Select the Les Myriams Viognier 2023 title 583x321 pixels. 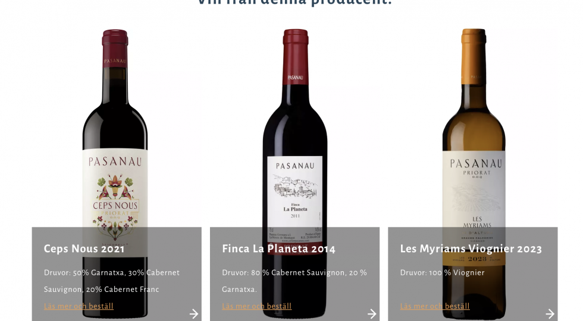[x=471, y=249]
